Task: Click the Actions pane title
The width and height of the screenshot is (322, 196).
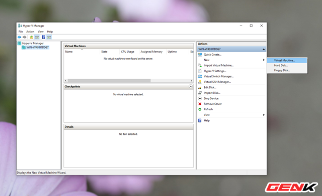Action: click(203, 44)
